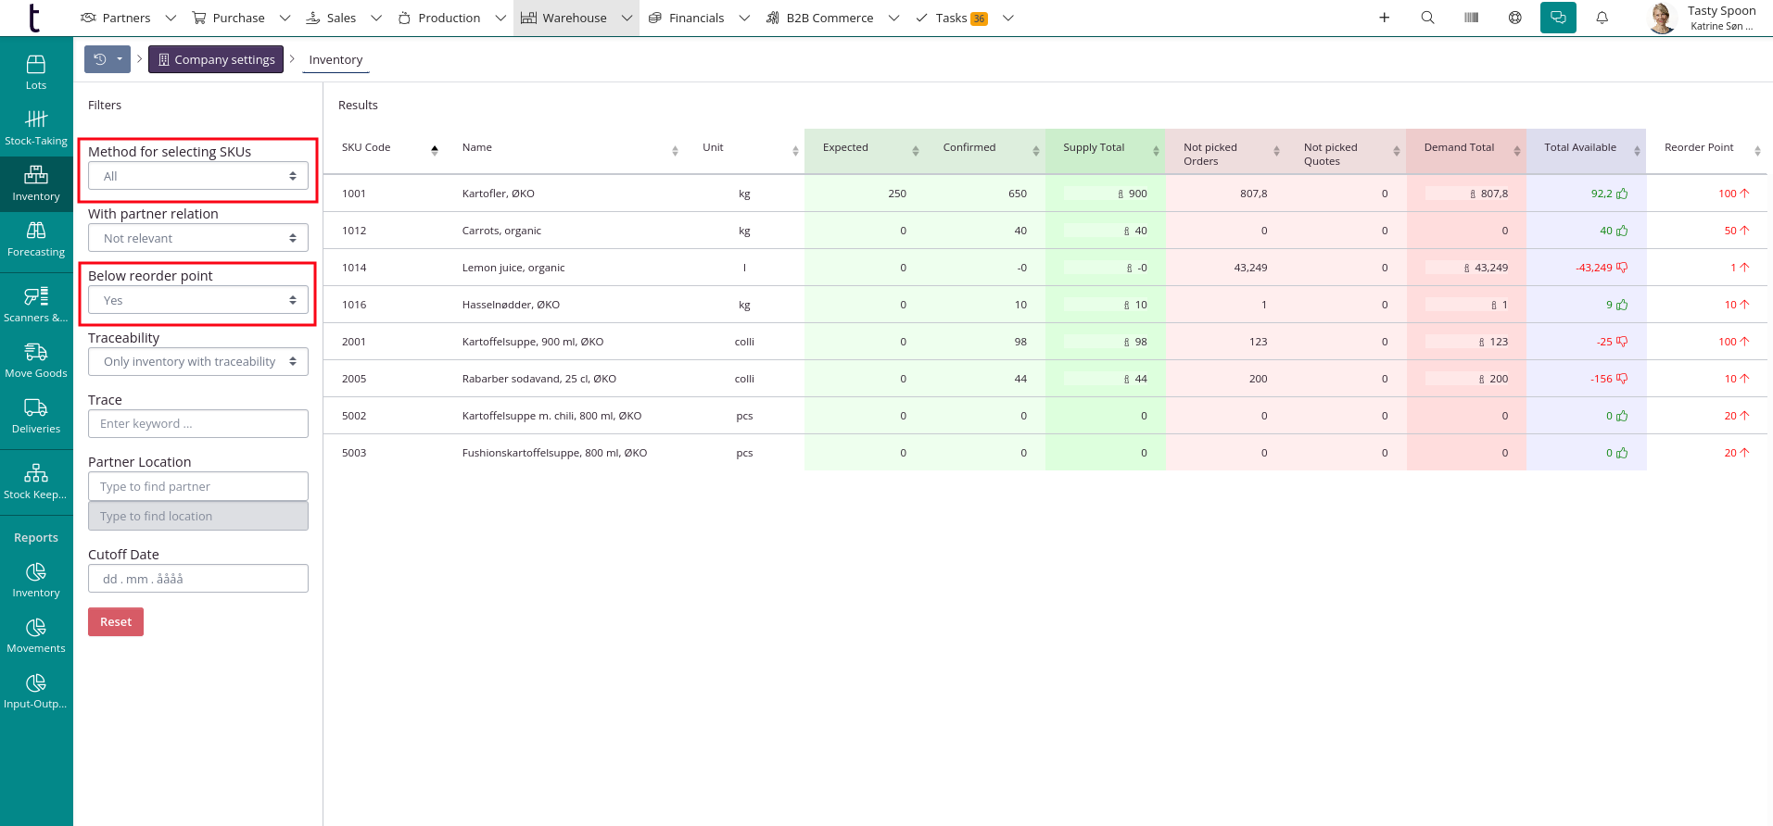Open Method for selecting SKUs dropdown
This screenshot has width=1773, height=826.
[198, 176]
